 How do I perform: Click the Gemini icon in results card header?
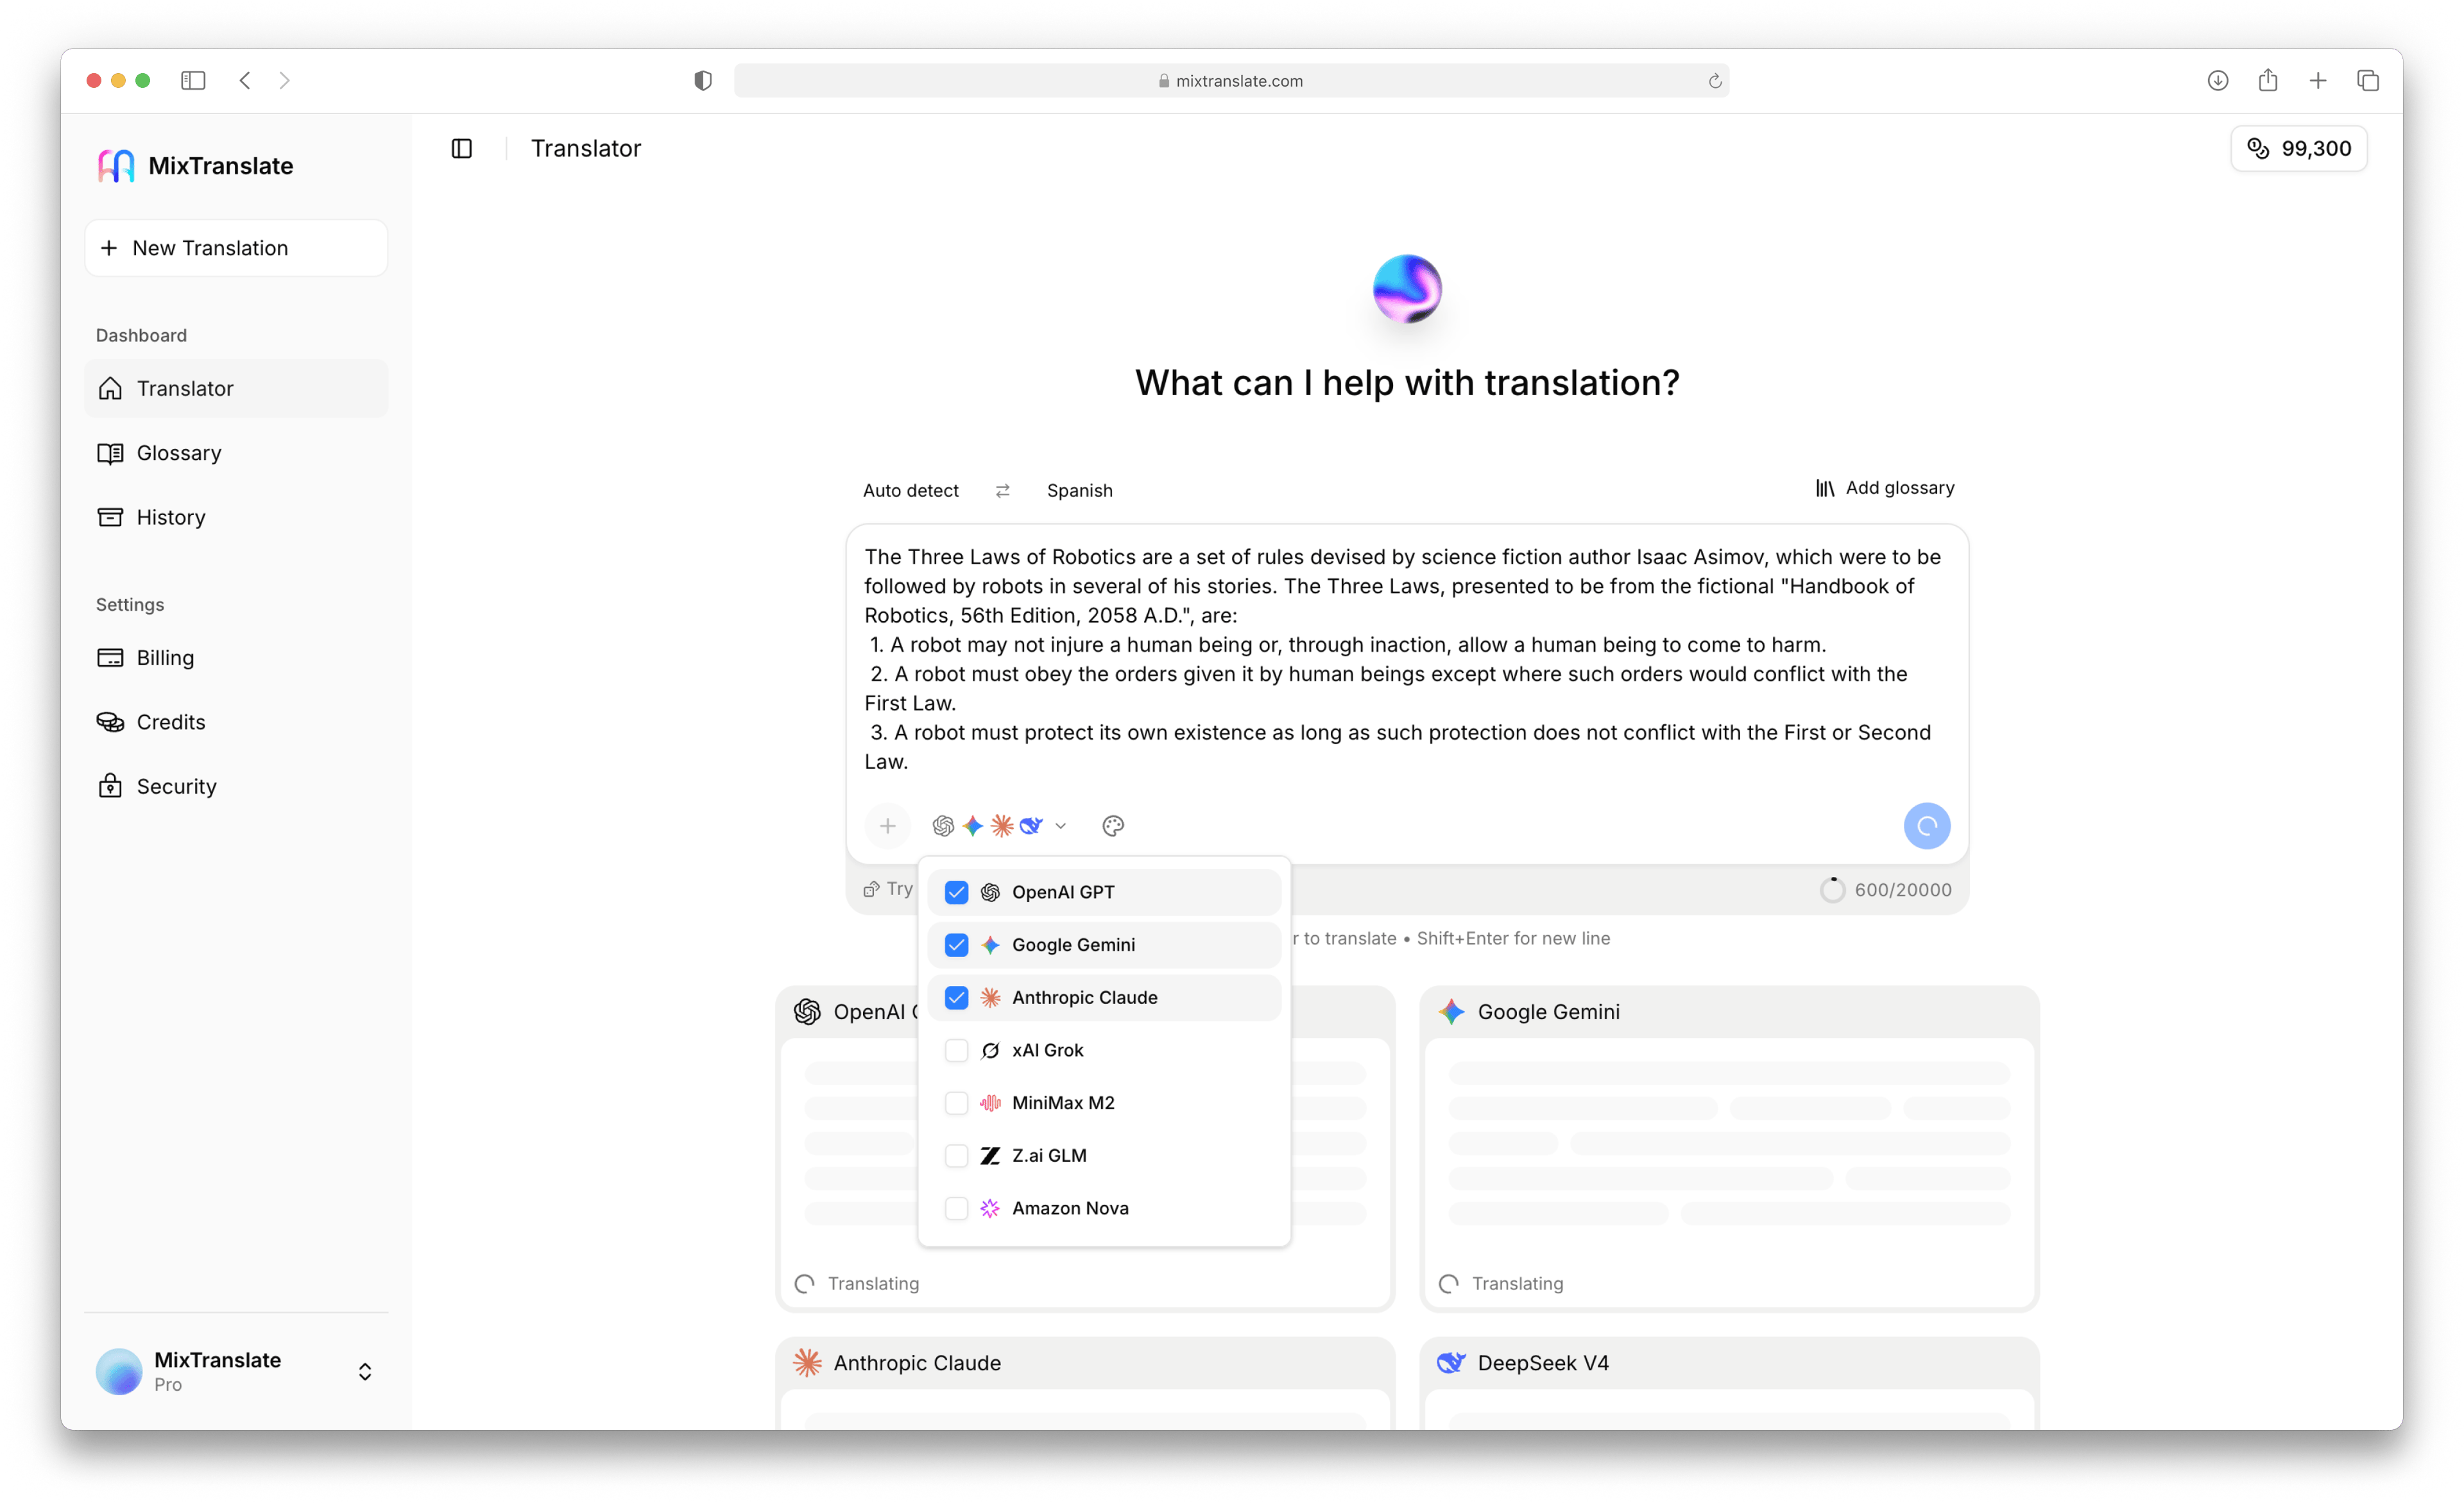pyautogui.click(x=1451, y=1012)
